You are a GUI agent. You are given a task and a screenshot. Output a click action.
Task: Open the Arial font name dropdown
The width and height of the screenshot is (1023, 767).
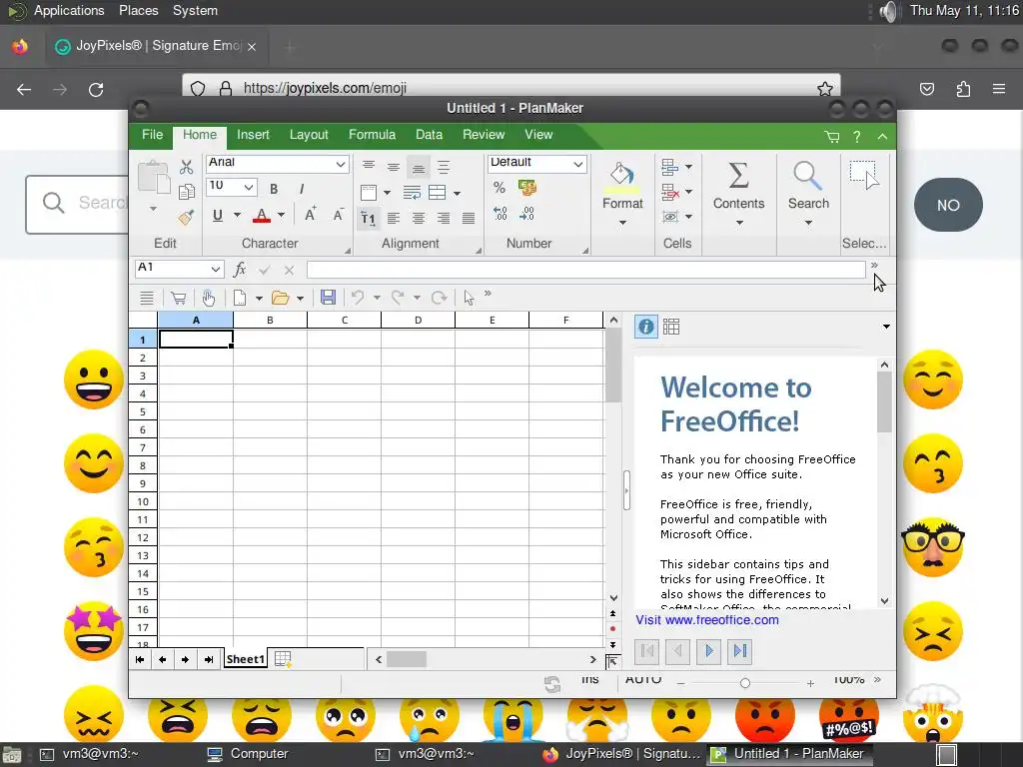(341, 164)
